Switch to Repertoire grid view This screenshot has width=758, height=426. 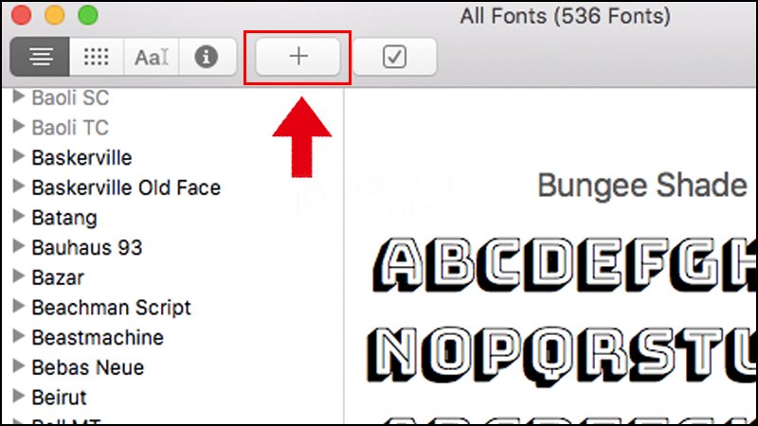pyautogui.click(x=96, y=58)
